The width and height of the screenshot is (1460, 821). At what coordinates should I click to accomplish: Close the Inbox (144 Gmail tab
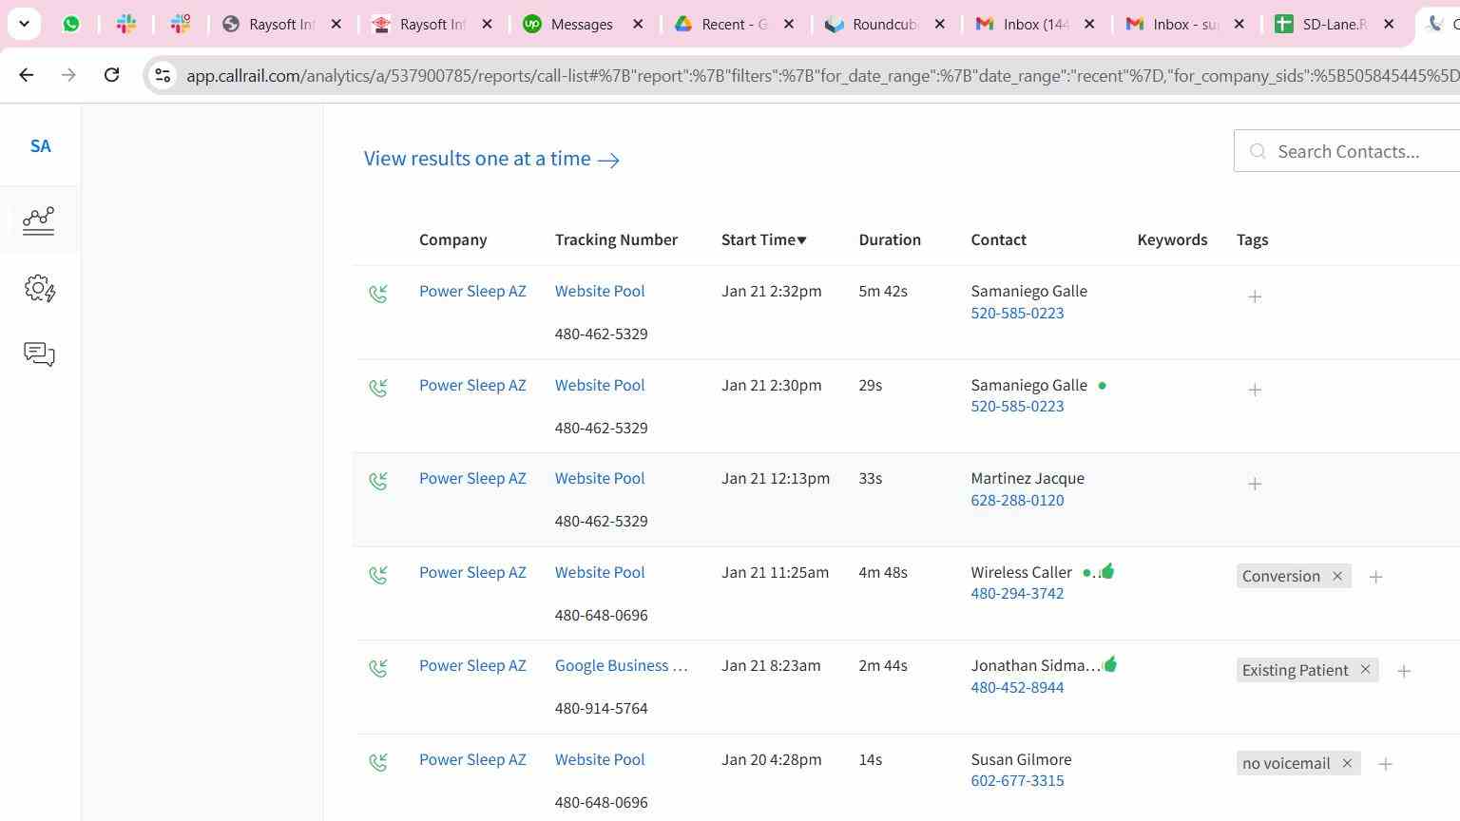(x=1089, y=24)
